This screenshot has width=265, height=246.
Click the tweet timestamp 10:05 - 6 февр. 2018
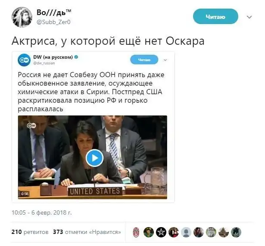pyautogui.click(x=41, y=212)
